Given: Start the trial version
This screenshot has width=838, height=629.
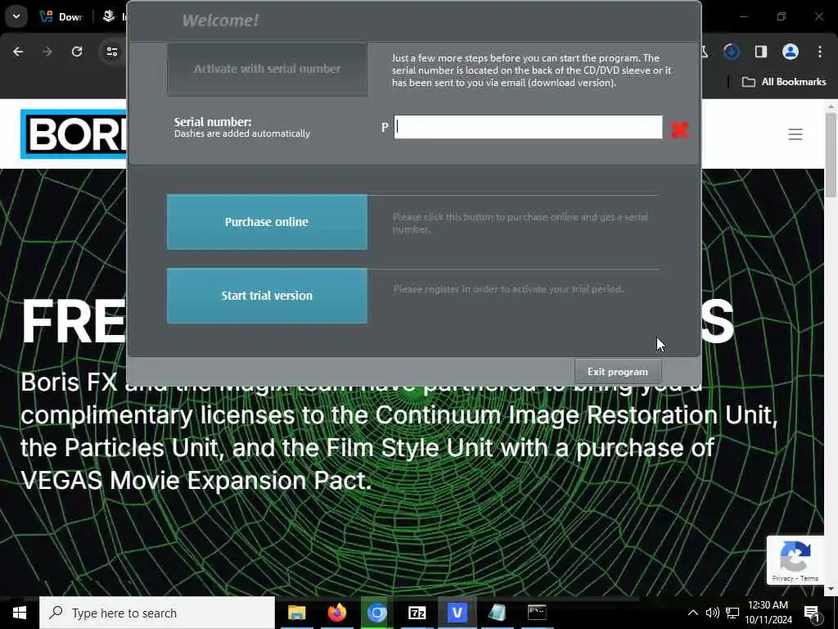Looking at the screenshot, I should (267, 296).
